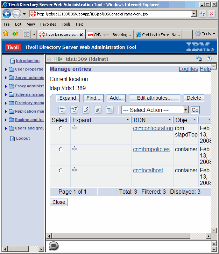Image resolution: width=219 pixels, height=254 pixels.
Task: Select the cn=localhost radio button
Action: coord(61,171)
